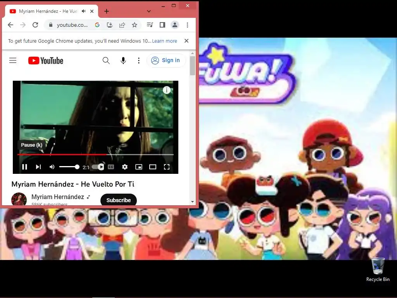Open the YouTube search
Viewport: 397px width, 298px height.
106,60
